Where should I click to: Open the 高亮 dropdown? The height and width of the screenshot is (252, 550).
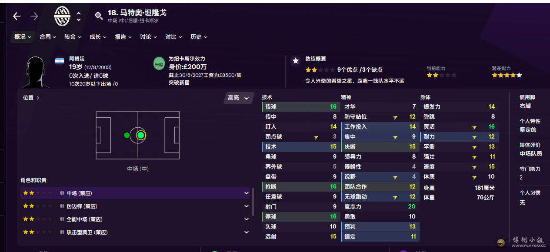(239, 98)
